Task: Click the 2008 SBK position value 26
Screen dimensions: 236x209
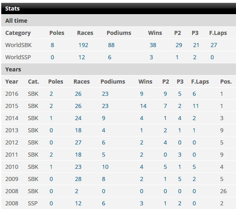Action: 223,191
